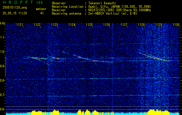Click the 0.9 frequency axis label
Viewport: 182px width, 115px height.
point(2,66)
